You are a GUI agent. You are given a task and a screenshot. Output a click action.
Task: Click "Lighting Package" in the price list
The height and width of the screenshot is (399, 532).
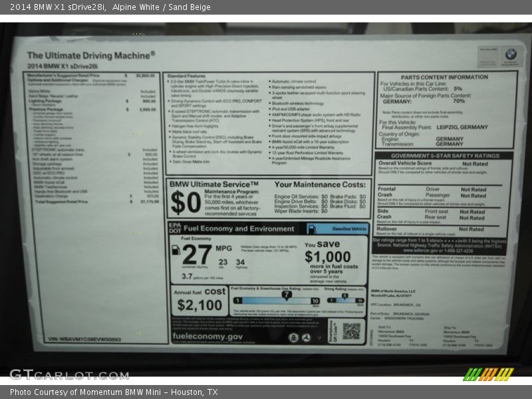click(x=45, y=101)
